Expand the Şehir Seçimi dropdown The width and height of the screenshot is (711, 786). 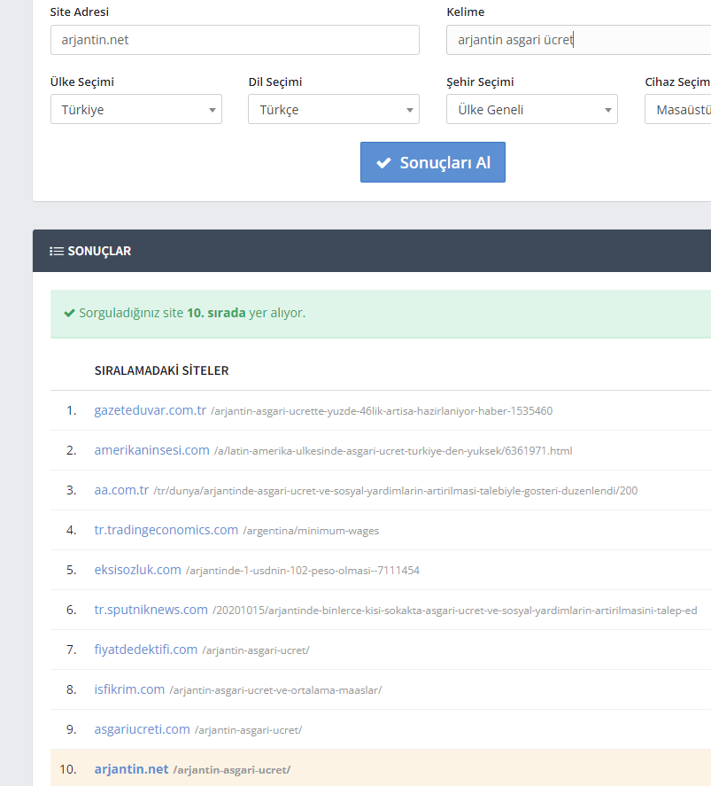532,109
